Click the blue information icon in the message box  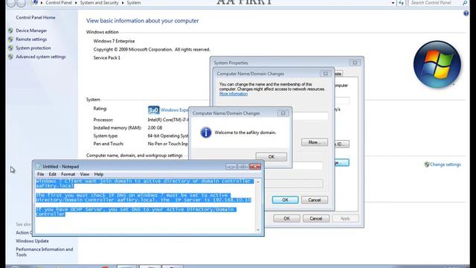click(x=206, y=133)
